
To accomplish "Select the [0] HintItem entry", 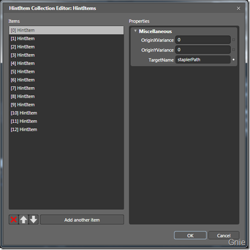I will coord(66,30).
